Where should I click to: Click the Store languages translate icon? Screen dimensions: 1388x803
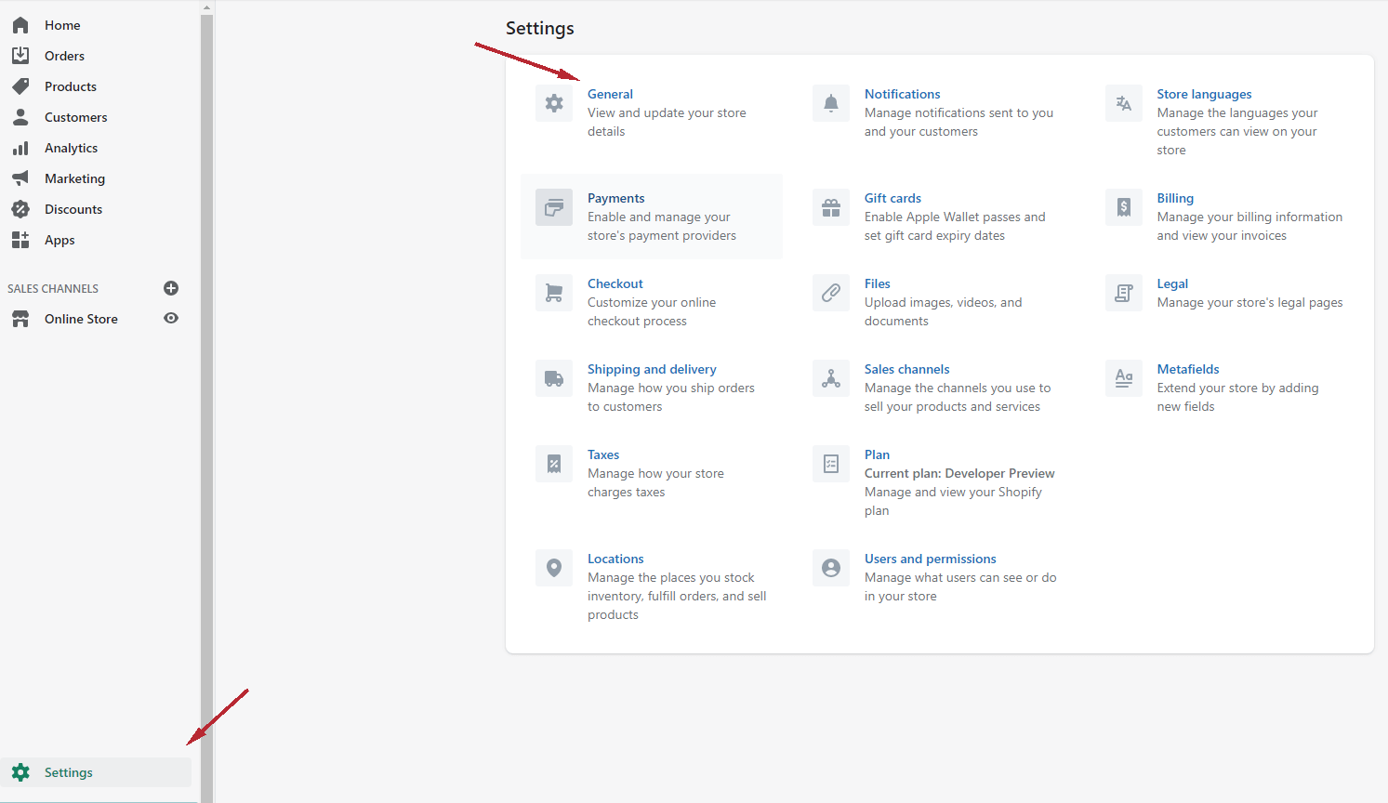pyautogui.click(x=1123, y=103)
